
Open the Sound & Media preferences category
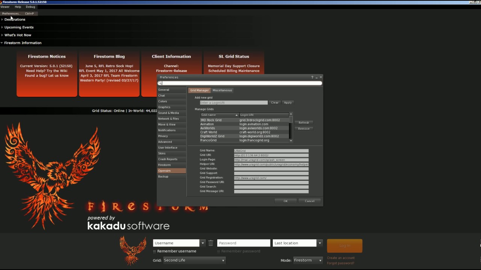(172, 113)
